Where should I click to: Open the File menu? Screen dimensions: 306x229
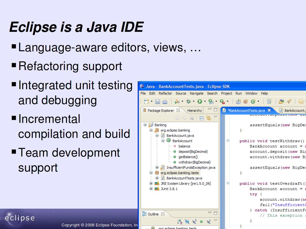tap(143, 94)
